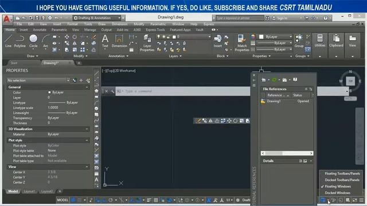Activate Match Properties tool
The image size is (367, 206).
[x=242, y=42]
